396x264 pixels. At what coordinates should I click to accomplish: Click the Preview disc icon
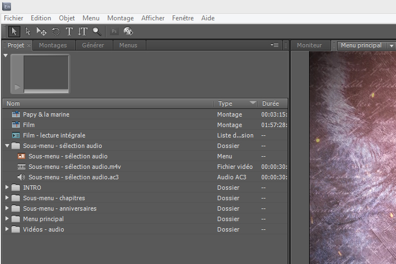pyautogui.click(x=128, y=31)
